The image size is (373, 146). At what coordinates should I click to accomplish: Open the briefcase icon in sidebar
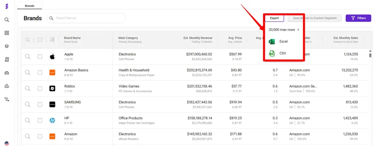pyautogui.click(x=7, y=73)
